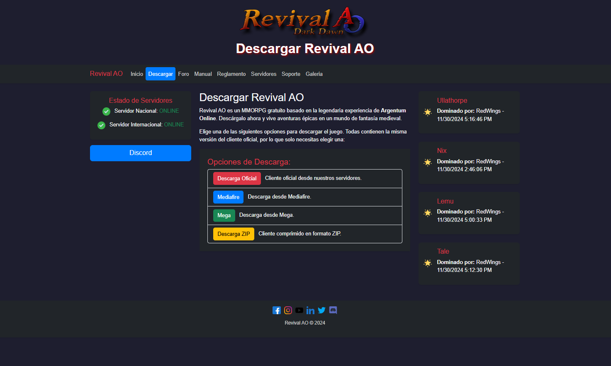Click the star icon beside Tale

428,263
